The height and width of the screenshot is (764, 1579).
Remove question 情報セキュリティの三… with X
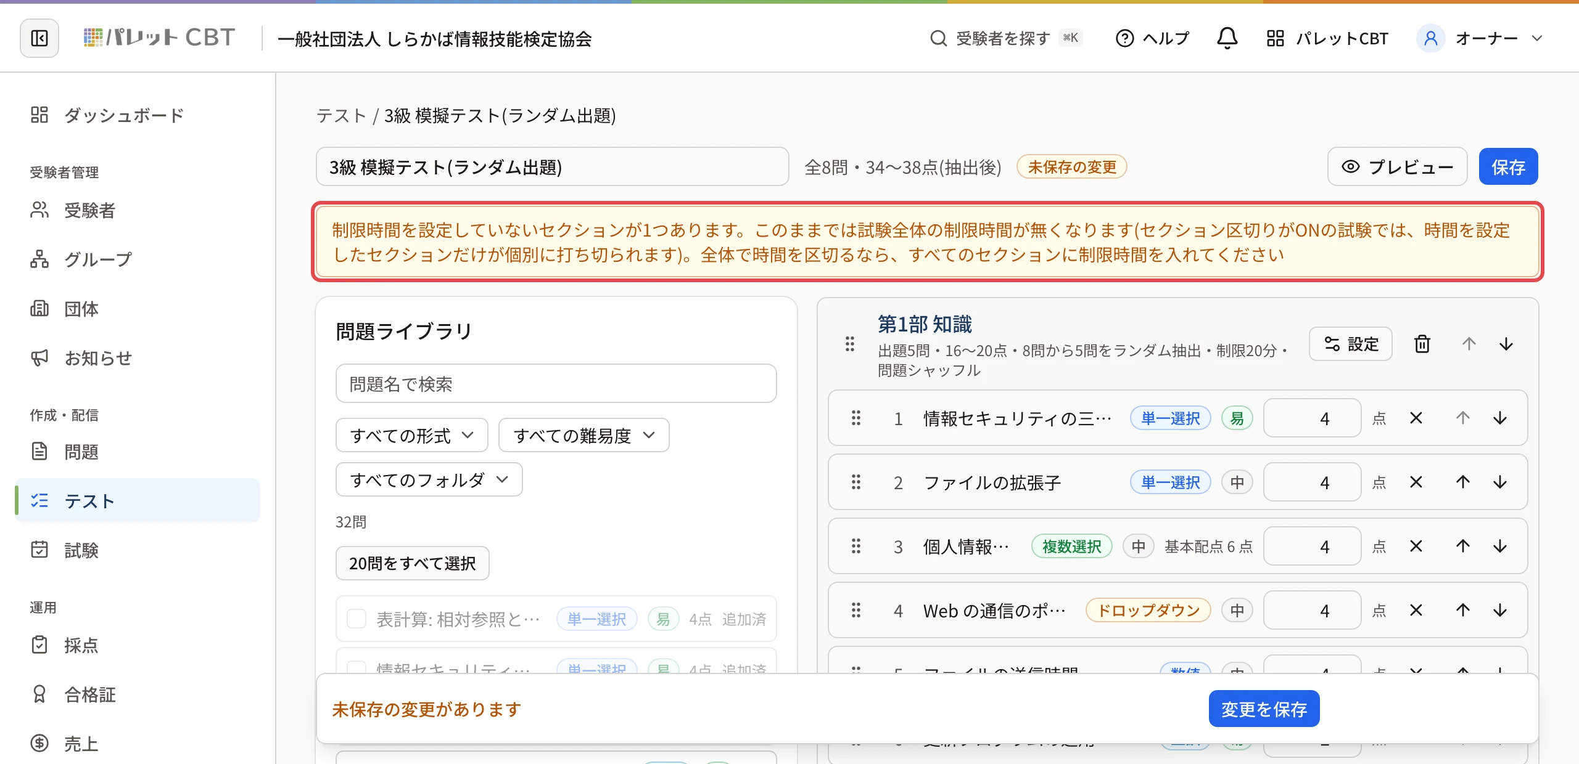click(1416, 418)
